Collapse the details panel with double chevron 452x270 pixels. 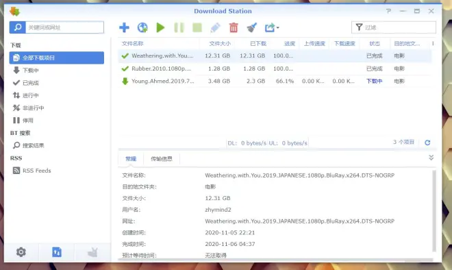[431, 158]
